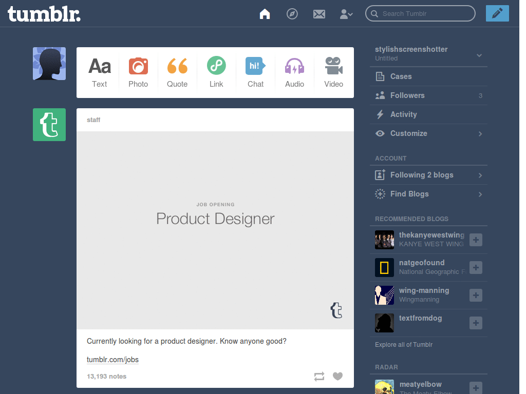This screenshot has width=526, height=394.
Task: Create a new Chat post
Action: point(255,72)
